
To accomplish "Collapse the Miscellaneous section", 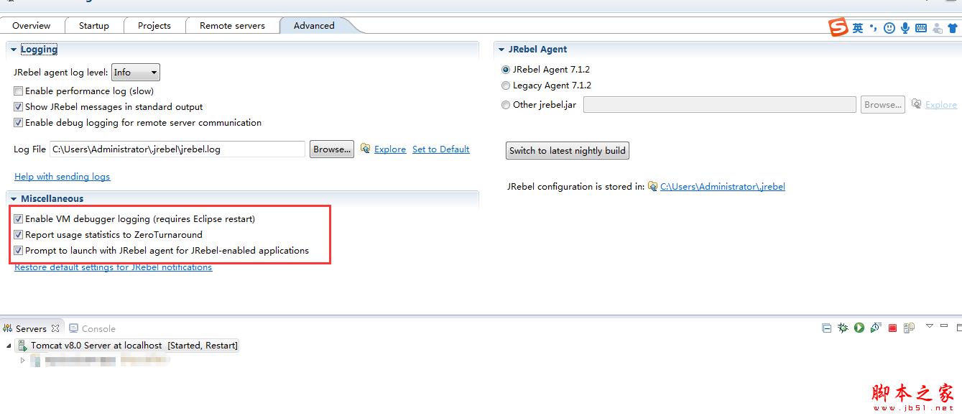I will click(14, 199).
